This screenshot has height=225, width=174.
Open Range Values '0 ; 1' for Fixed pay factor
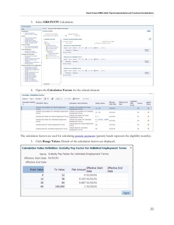click(97, 116)
